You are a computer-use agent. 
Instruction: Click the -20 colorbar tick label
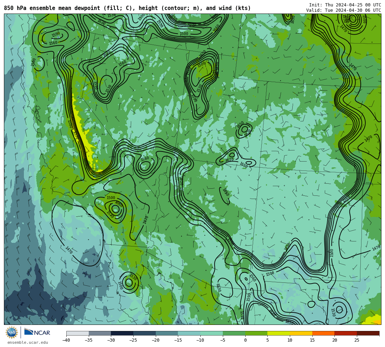tap(156, 340)
